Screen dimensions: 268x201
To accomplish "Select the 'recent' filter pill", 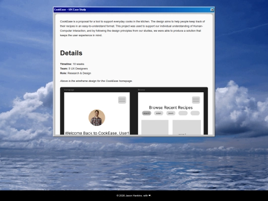I will (x=146, y=113).
